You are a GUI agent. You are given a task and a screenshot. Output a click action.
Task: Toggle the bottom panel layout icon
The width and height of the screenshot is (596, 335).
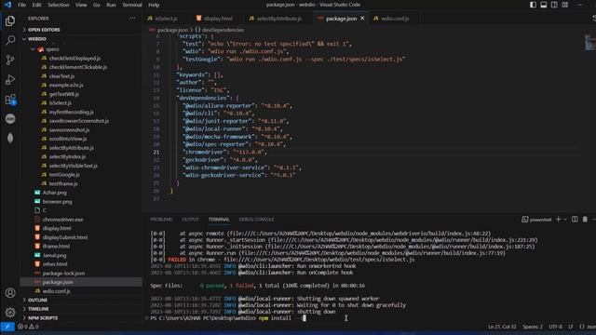(544, 5)
